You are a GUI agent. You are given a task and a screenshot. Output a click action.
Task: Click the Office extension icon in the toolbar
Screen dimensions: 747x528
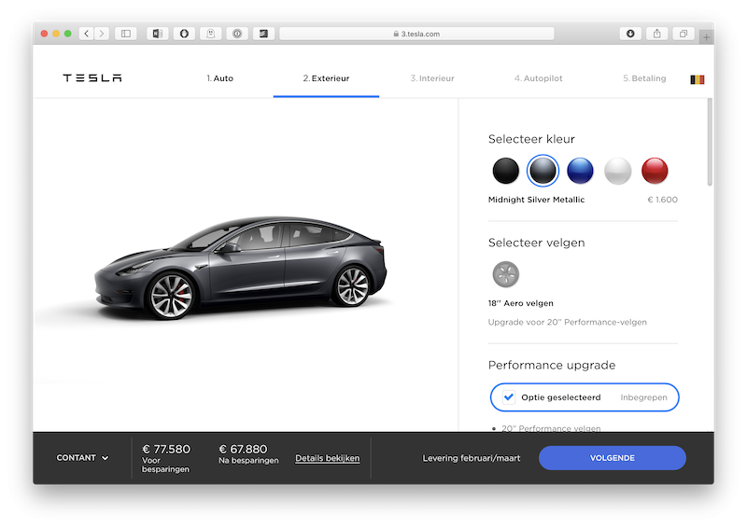click(x=157, y=34)
